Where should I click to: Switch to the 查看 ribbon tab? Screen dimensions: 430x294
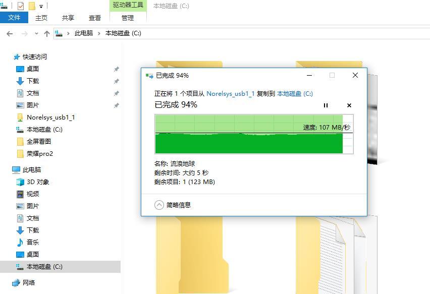tap(94, 17)
